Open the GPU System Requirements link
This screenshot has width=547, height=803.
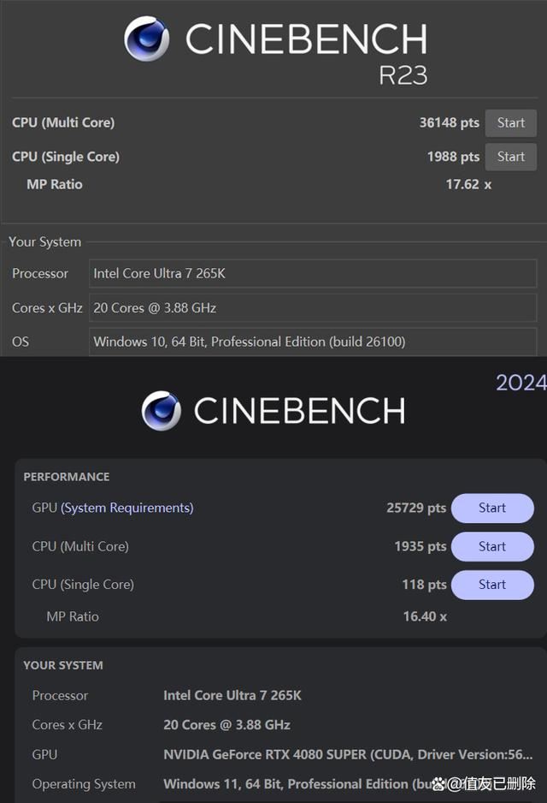(x=126, y=508)
